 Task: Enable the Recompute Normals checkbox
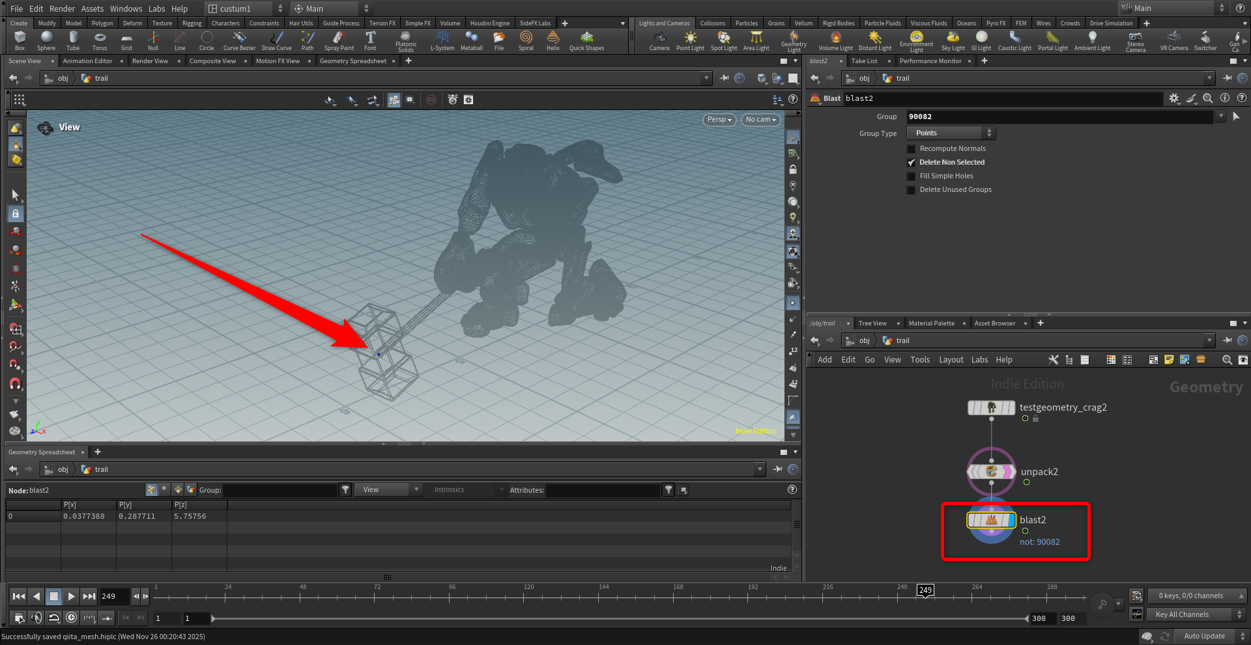click(912, 149)
